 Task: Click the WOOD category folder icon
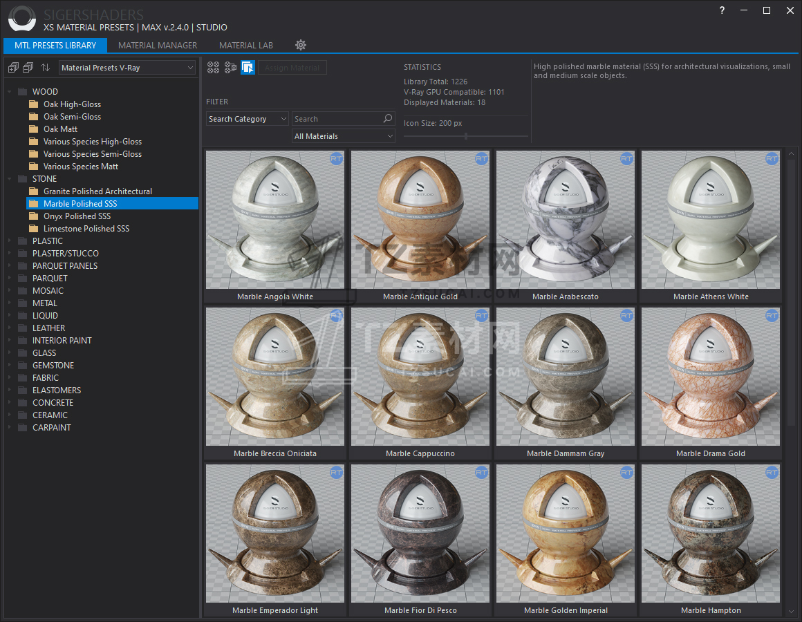coord(23,91)
